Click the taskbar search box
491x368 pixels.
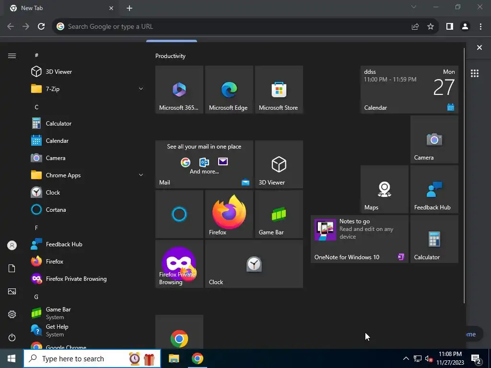point(92,358)
